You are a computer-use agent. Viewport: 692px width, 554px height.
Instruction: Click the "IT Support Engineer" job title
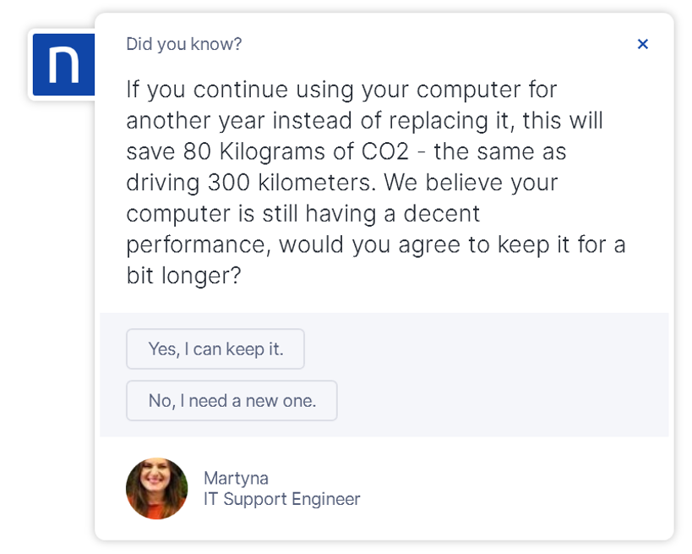click(281, 499)
